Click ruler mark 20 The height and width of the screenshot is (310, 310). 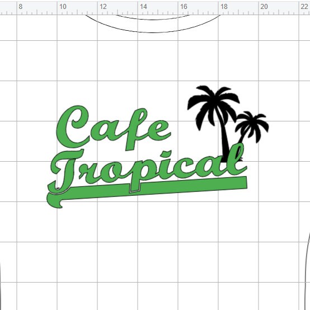pyautogui.click(x=264, y=7)
